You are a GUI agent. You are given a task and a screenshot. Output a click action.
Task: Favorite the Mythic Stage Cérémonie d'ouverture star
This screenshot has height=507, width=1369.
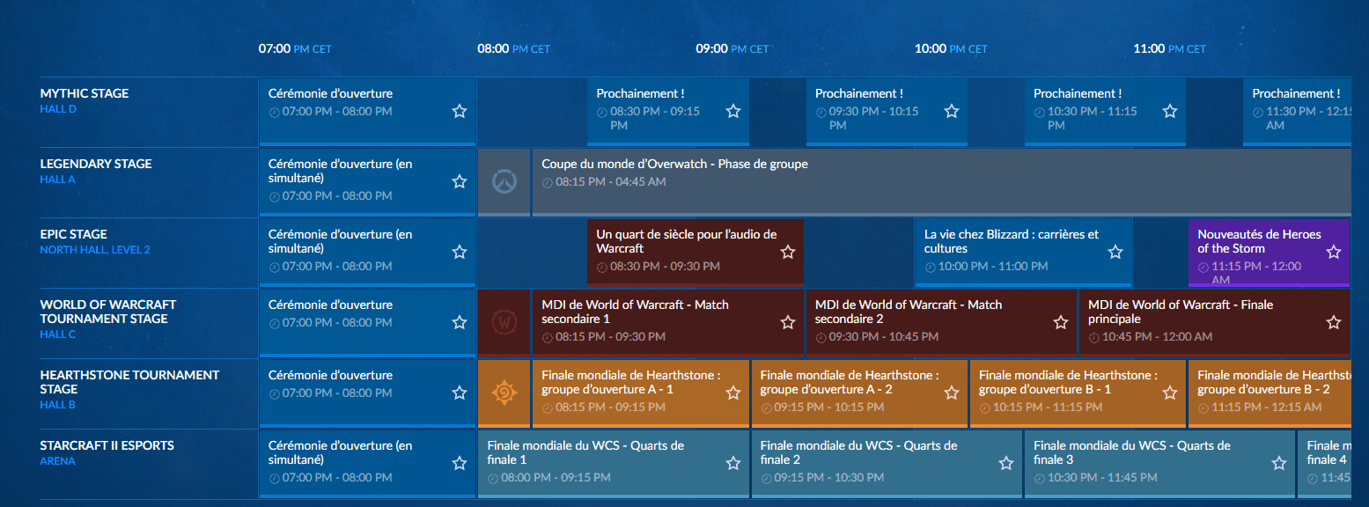[459, 111]
